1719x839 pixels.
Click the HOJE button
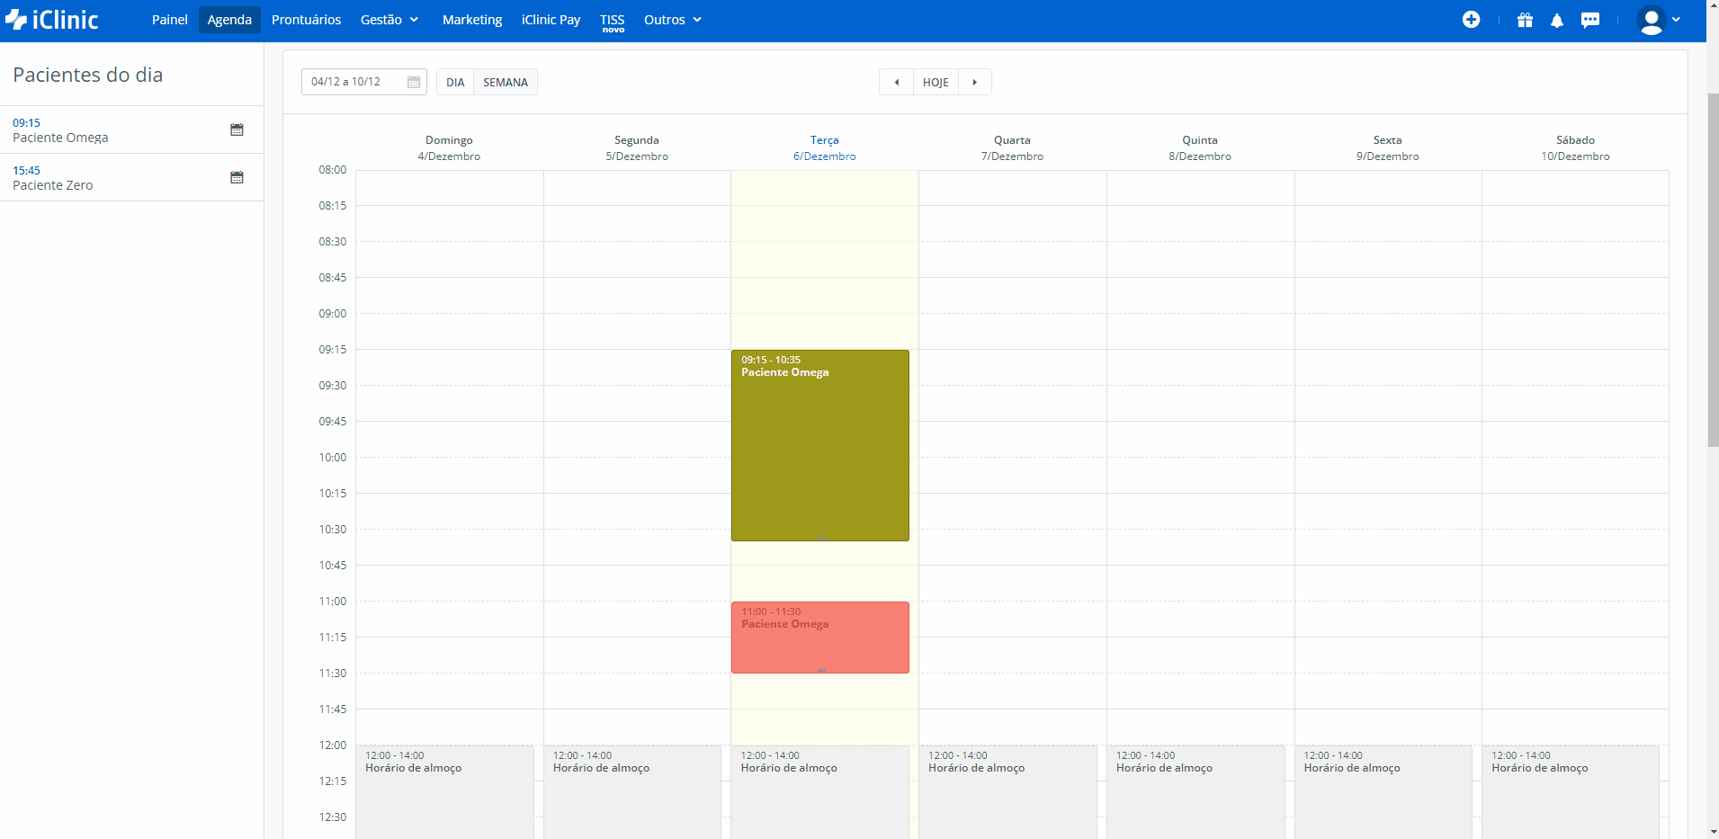936,83
